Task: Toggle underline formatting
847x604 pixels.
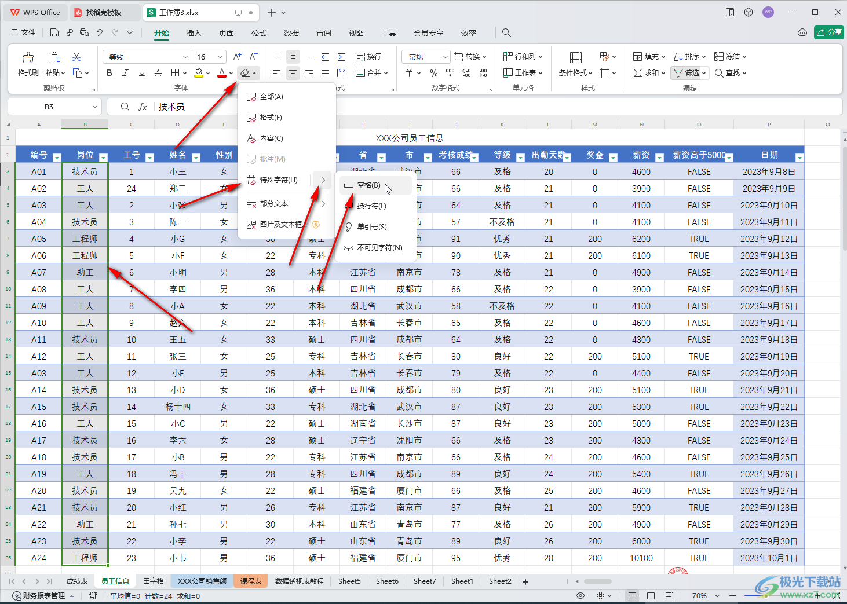Action: pyautogui.click(x=142, y=73)
